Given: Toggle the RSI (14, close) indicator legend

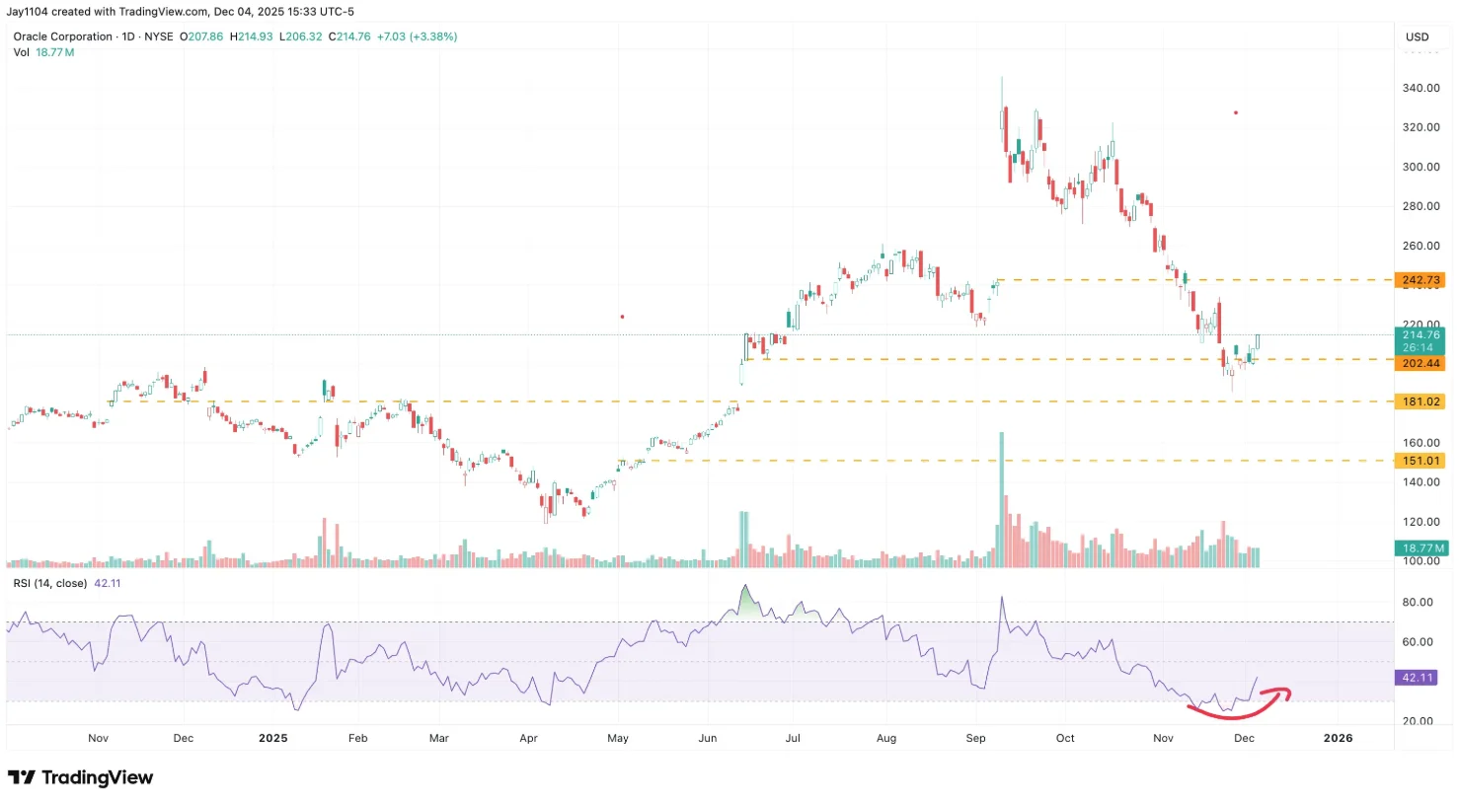Looking at the screenshot, I should click(x=50, y=583).
